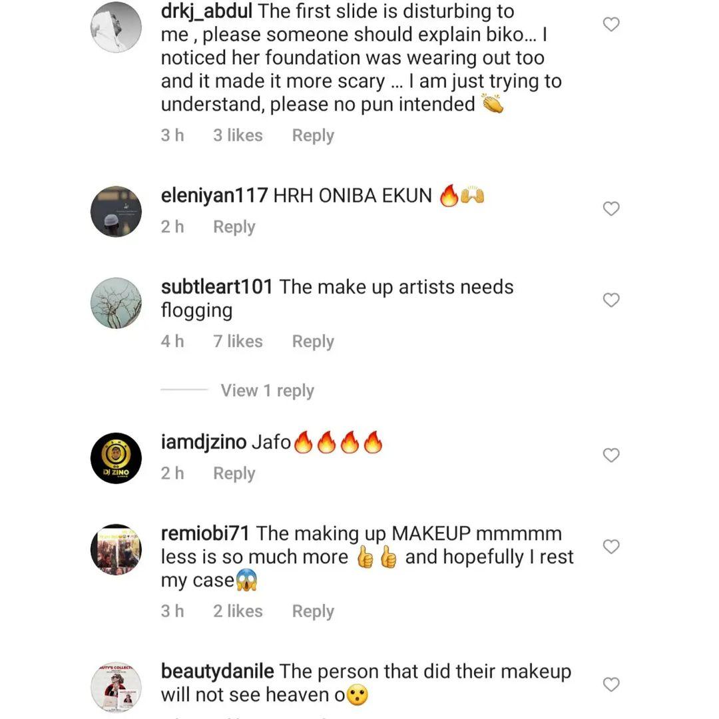Like remiobi71's MAKEUP comment
Image resolution: width=719 pixels, height=719 pixels.
click(x=610, y=547)
